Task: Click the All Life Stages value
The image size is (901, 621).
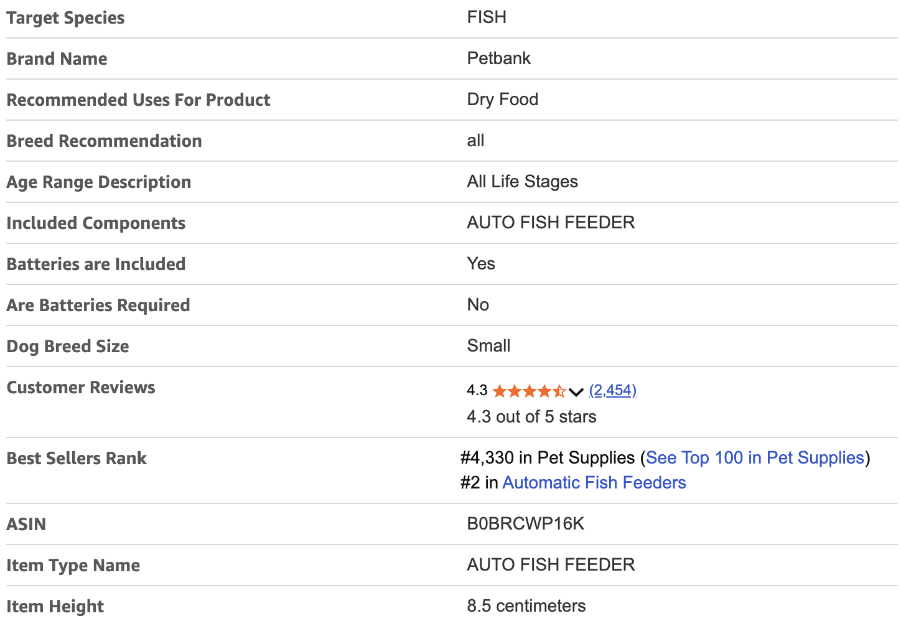Action: [x=522, y=182]
